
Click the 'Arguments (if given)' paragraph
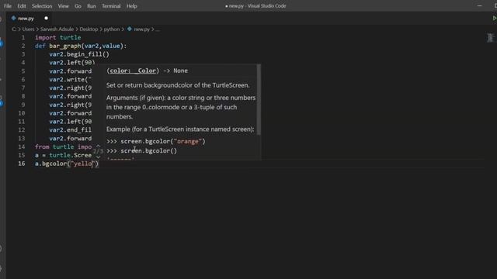[x=181, y=107]
